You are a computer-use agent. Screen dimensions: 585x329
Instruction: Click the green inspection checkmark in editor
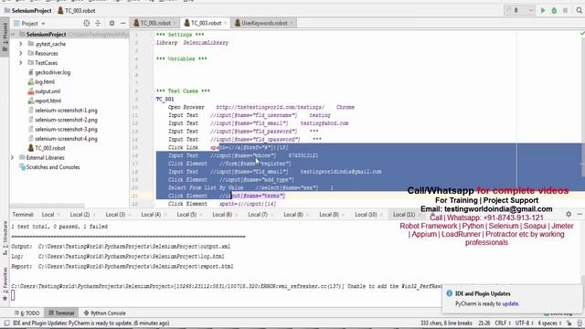click(582, 34)
